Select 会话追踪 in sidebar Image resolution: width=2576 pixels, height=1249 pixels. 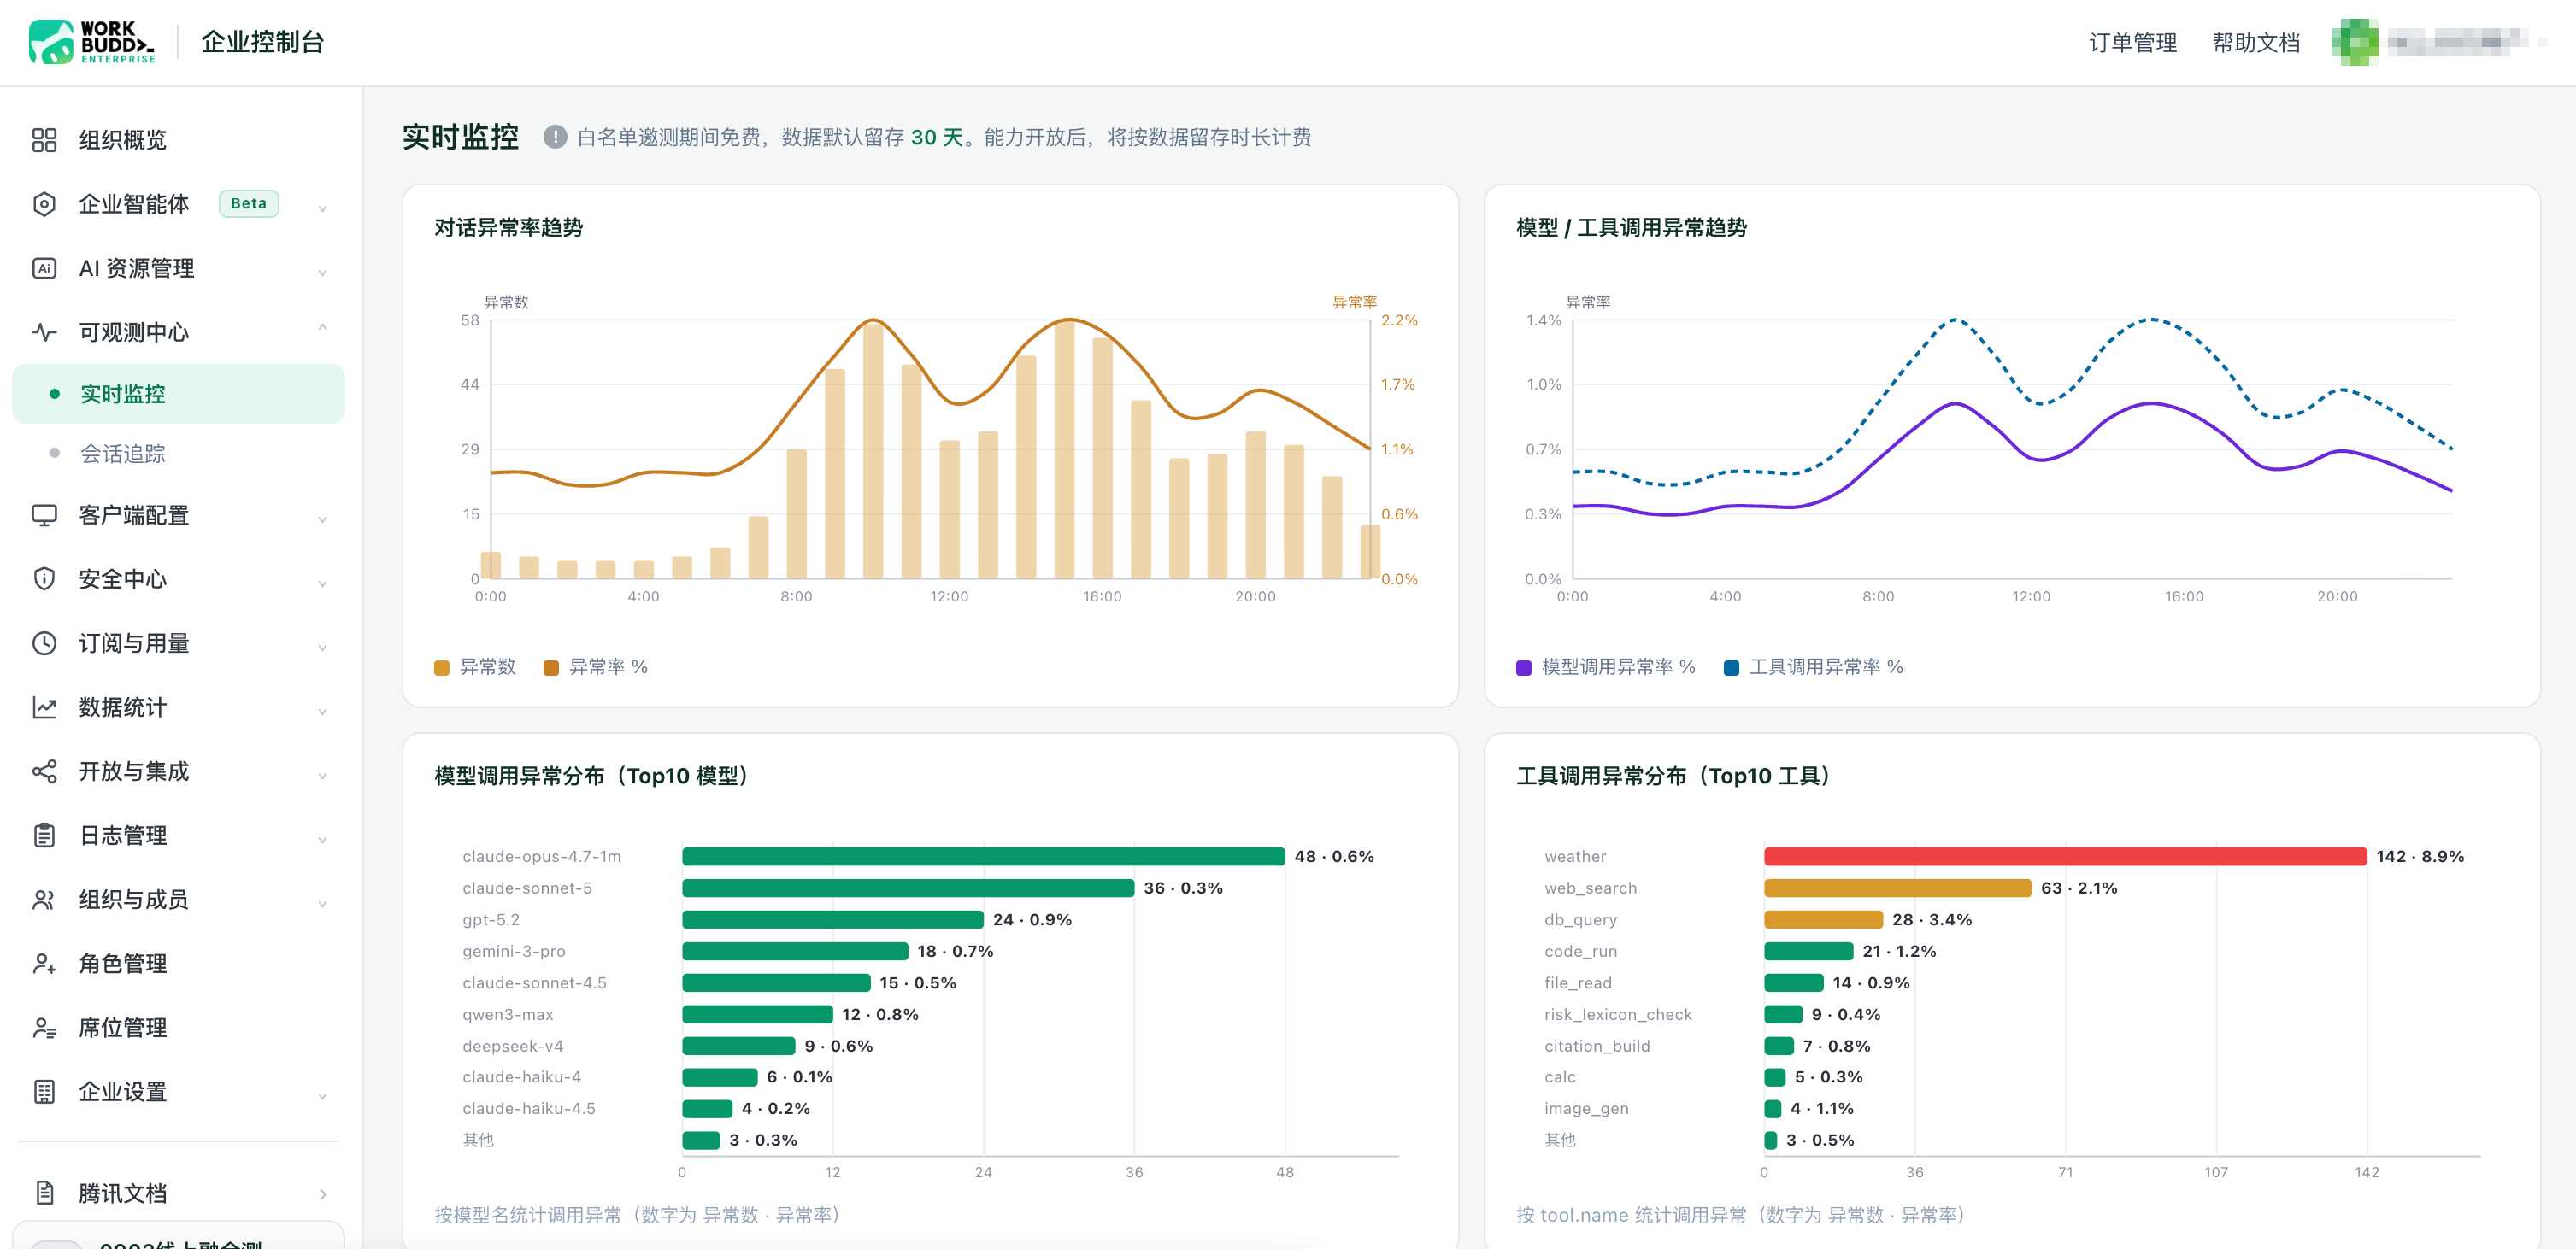[x=178, y=454]
